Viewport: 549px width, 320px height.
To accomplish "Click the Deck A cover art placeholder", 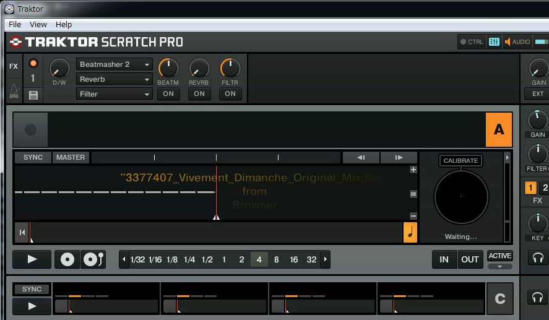I will coord(30,129).
